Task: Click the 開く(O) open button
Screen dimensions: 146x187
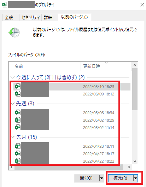Action: pos(87,178)
